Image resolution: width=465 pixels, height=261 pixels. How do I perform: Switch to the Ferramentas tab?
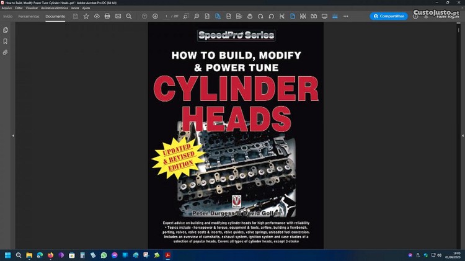pyautogui.click(x=29, y=16)
